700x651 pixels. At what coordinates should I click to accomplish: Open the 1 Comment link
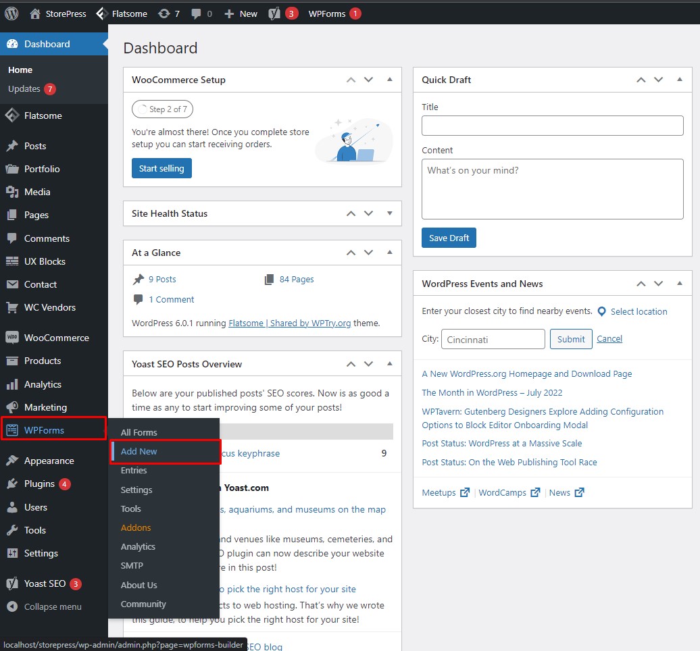coord(172,299)
